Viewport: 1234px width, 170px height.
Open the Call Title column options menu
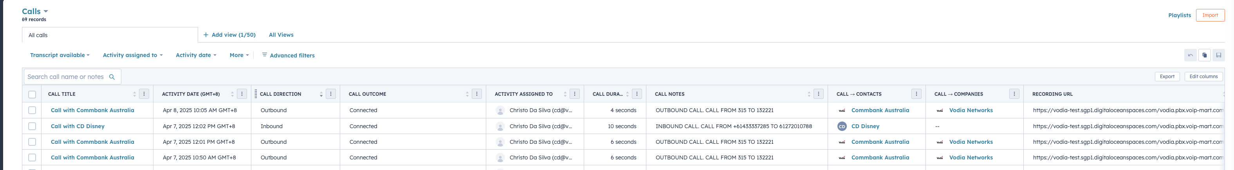[x=144, y=94]
